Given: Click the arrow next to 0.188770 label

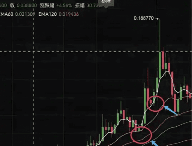Looking at the screenshot, I should pos(157,19).
